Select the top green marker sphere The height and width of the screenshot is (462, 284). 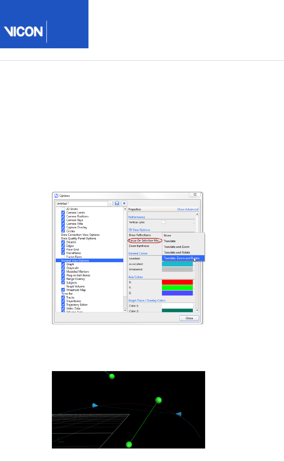(x=112, y=376)
